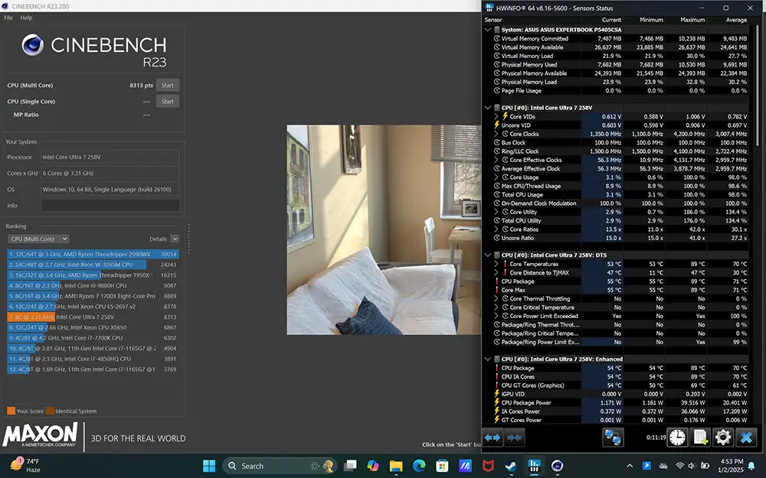Image resolution: width=766 pixels, height=478 pixels.
Task: Open the CPU (Multi Core) ranking dropdown
Action: coord(38,239)
